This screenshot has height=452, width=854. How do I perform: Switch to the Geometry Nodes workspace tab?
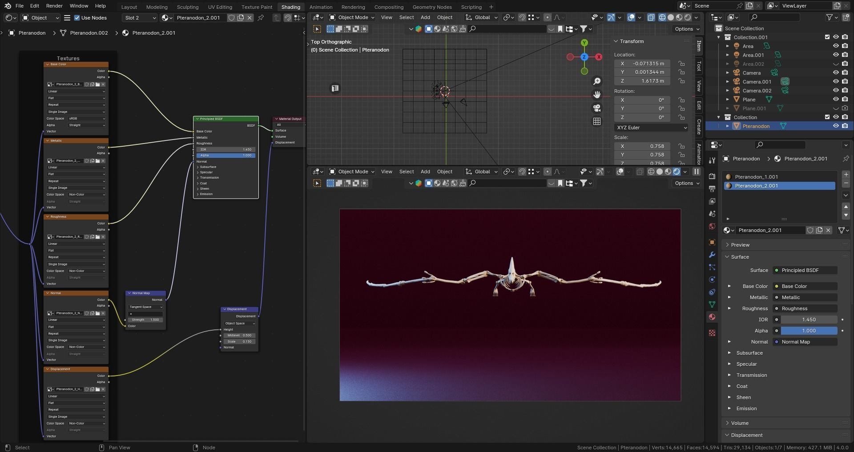click(431, 7)
